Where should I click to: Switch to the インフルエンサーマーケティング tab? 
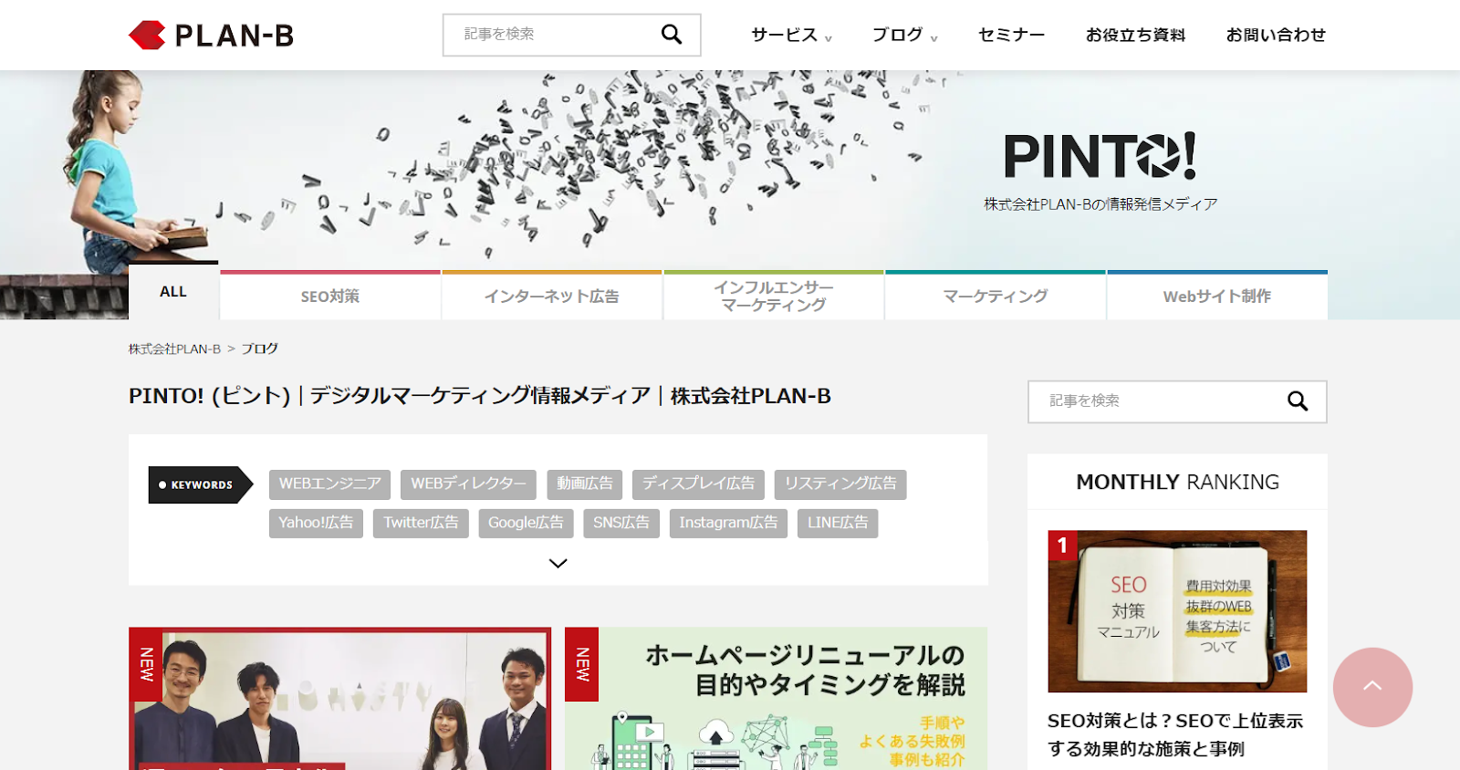click(774, 296)
